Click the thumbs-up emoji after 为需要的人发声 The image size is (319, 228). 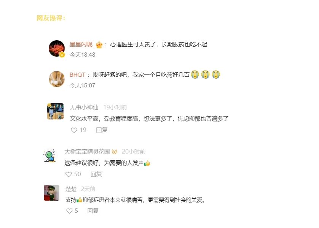pyautogui.click(x=147, y=163)
